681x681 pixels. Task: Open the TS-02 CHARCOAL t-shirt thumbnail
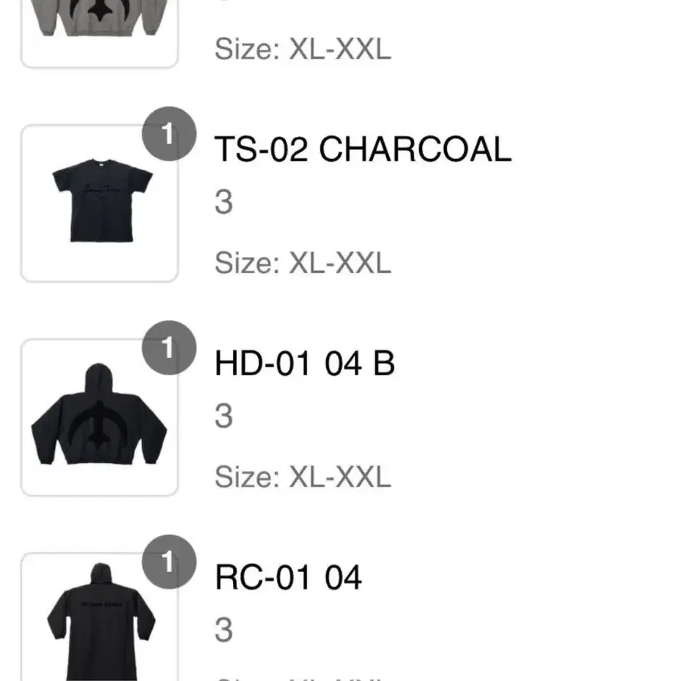(99, 204)
